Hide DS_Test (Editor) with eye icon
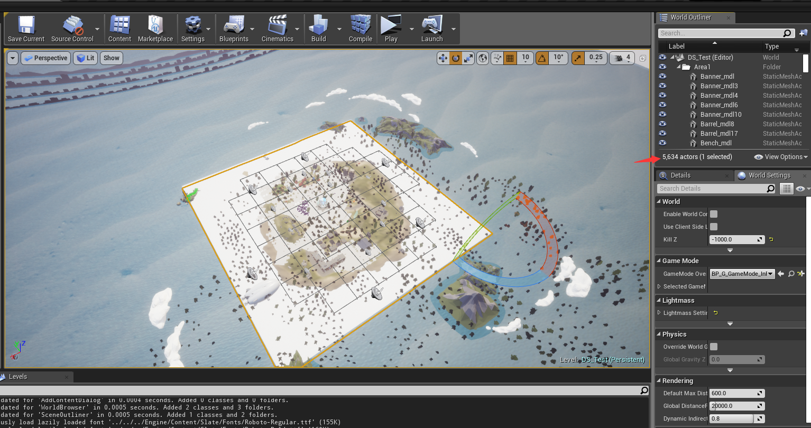Image resolution: width=811 pixels, height=428 pixels. pos(662,58)
